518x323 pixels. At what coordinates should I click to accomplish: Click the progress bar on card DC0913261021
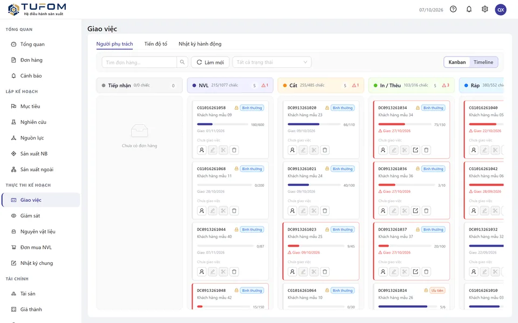point(314,185)
